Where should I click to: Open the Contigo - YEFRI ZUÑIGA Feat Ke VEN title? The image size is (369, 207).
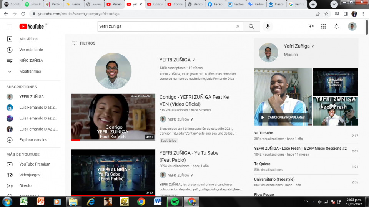coord(194,101)
